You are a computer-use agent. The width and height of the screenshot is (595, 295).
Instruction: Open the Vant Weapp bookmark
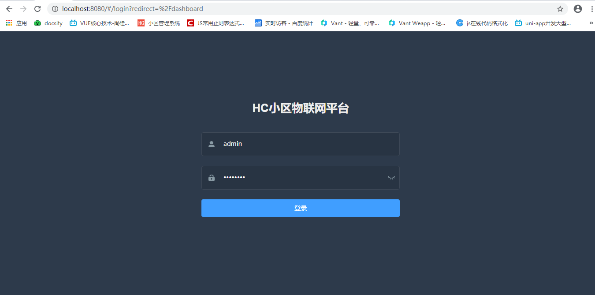(x=417, y=23)
